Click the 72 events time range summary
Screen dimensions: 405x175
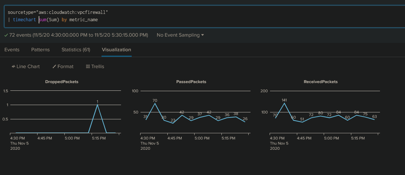76,35
